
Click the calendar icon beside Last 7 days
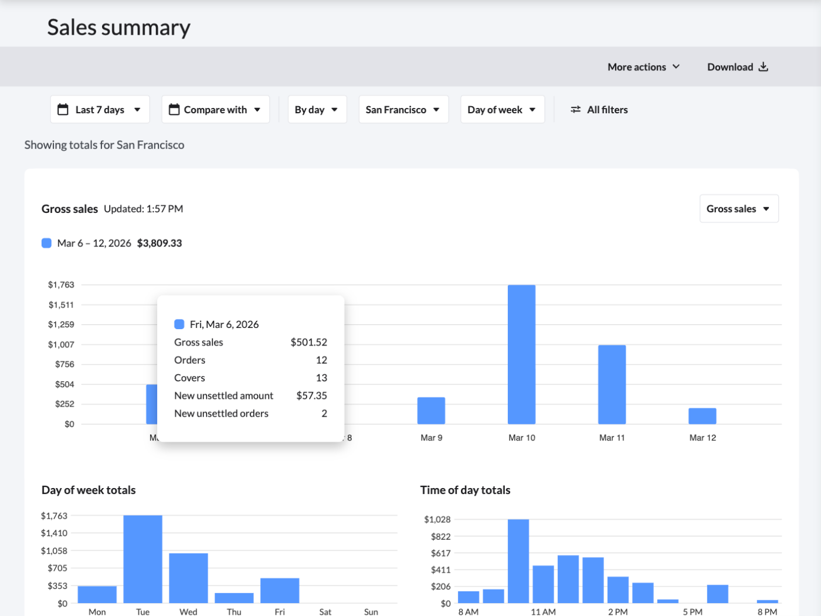pos(63,110)
